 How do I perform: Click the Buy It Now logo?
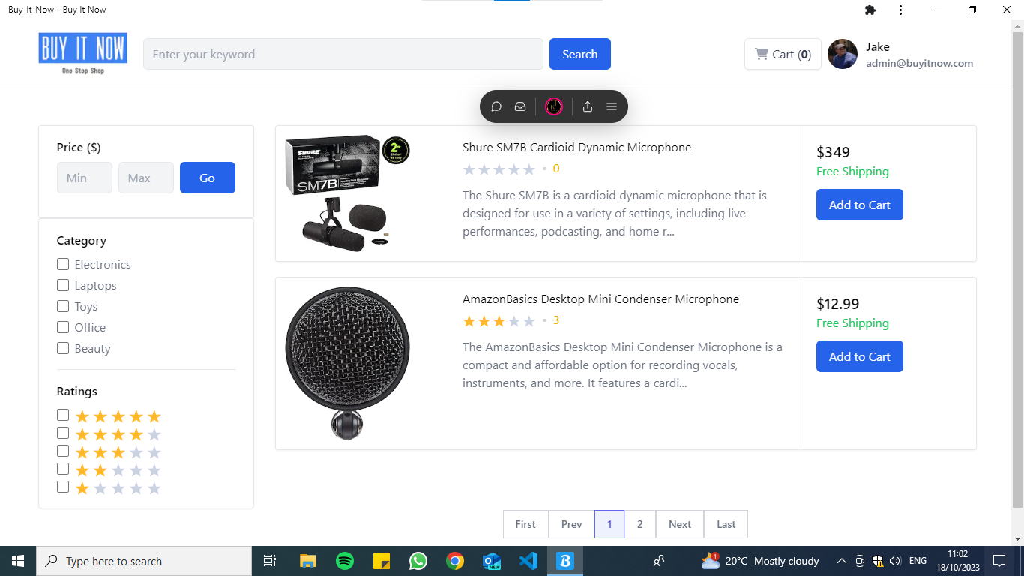(82, 53)
